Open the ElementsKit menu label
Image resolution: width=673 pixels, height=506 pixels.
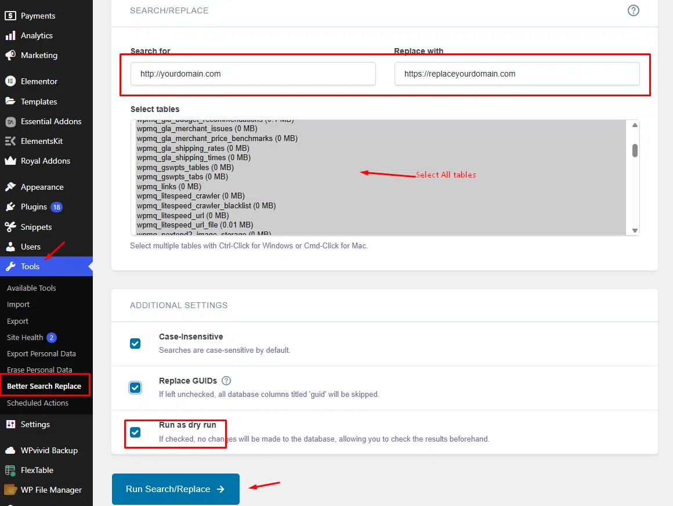(x=42, y=141)
